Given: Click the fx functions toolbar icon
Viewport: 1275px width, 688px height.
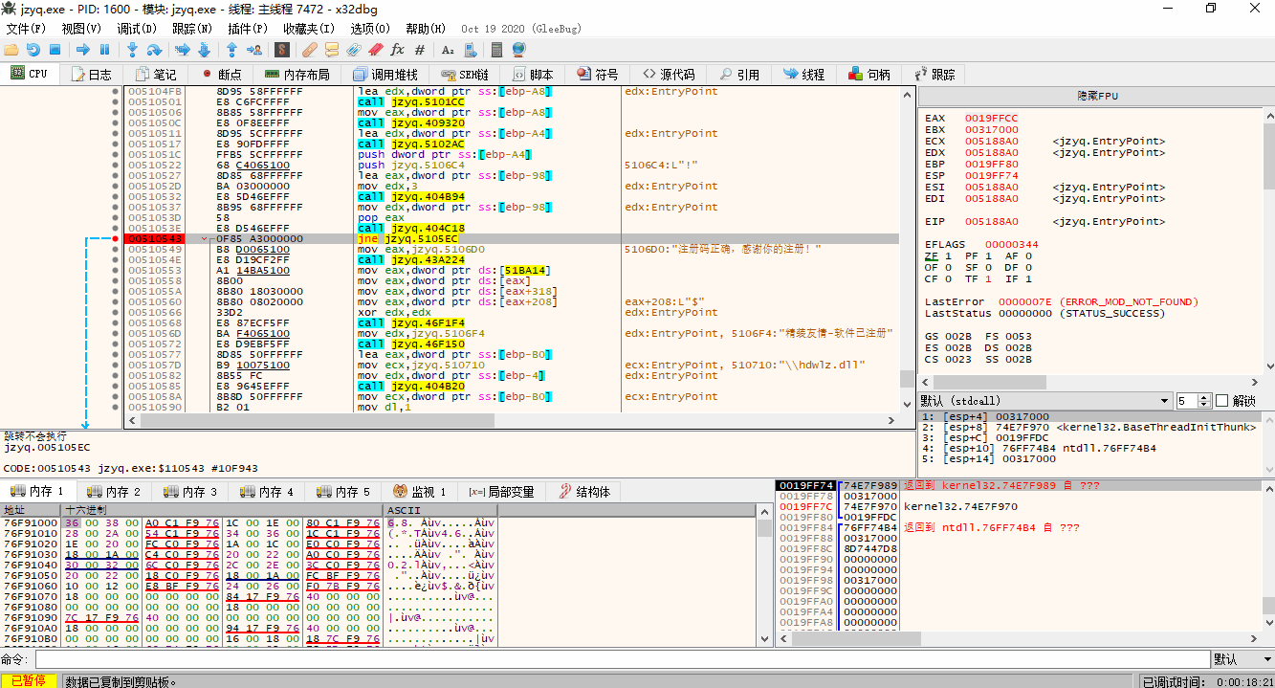Looking at the screenshot, I should click(397, 49).
